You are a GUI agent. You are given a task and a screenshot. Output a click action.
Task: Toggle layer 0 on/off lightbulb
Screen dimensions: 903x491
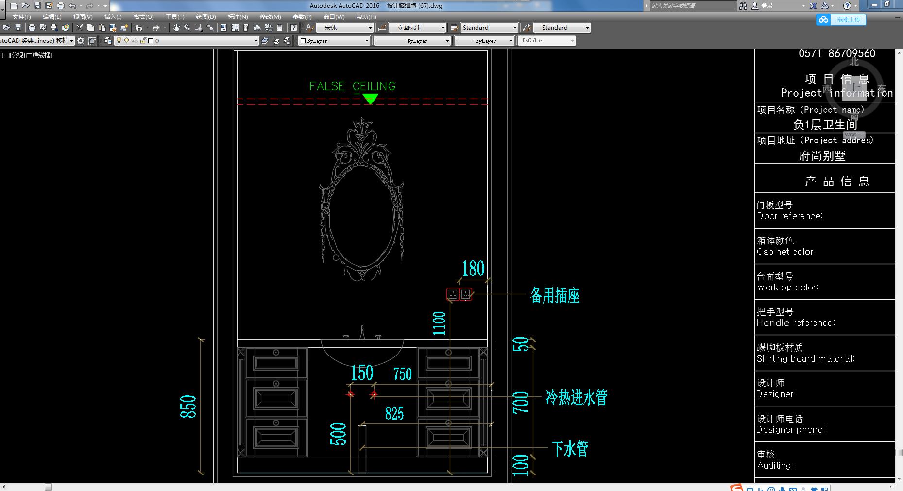coord(119,41)
